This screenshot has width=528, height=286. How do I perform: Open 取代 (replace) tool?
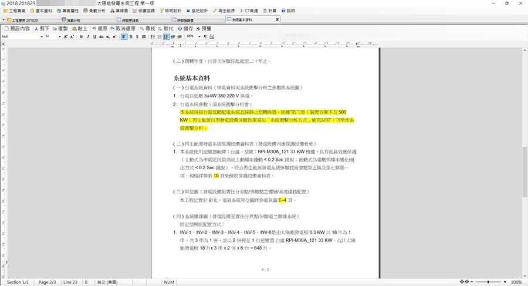(166, 29)
